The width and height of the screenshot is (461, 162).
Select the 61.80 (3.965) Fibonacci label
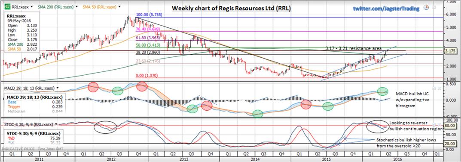147,38
